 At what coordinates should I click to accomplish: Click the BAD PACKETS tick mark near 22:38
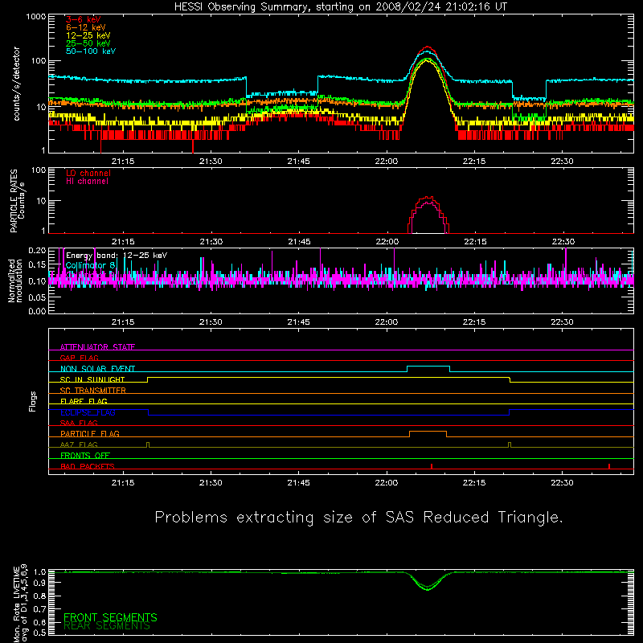609,466
